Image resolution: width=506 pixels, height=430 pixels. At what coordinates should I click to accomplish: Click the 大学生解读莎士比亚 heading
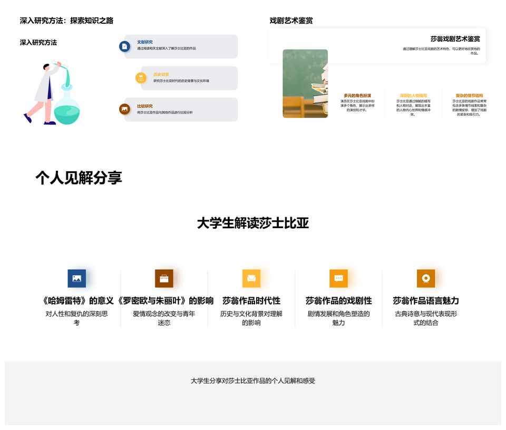(x=253, y=223)
